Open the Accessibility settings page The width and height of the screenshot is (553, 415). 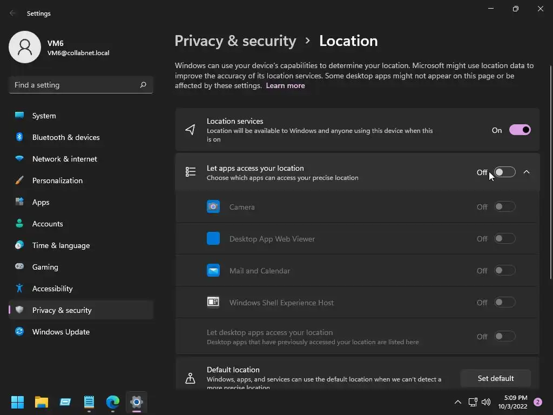click(52, 289)
